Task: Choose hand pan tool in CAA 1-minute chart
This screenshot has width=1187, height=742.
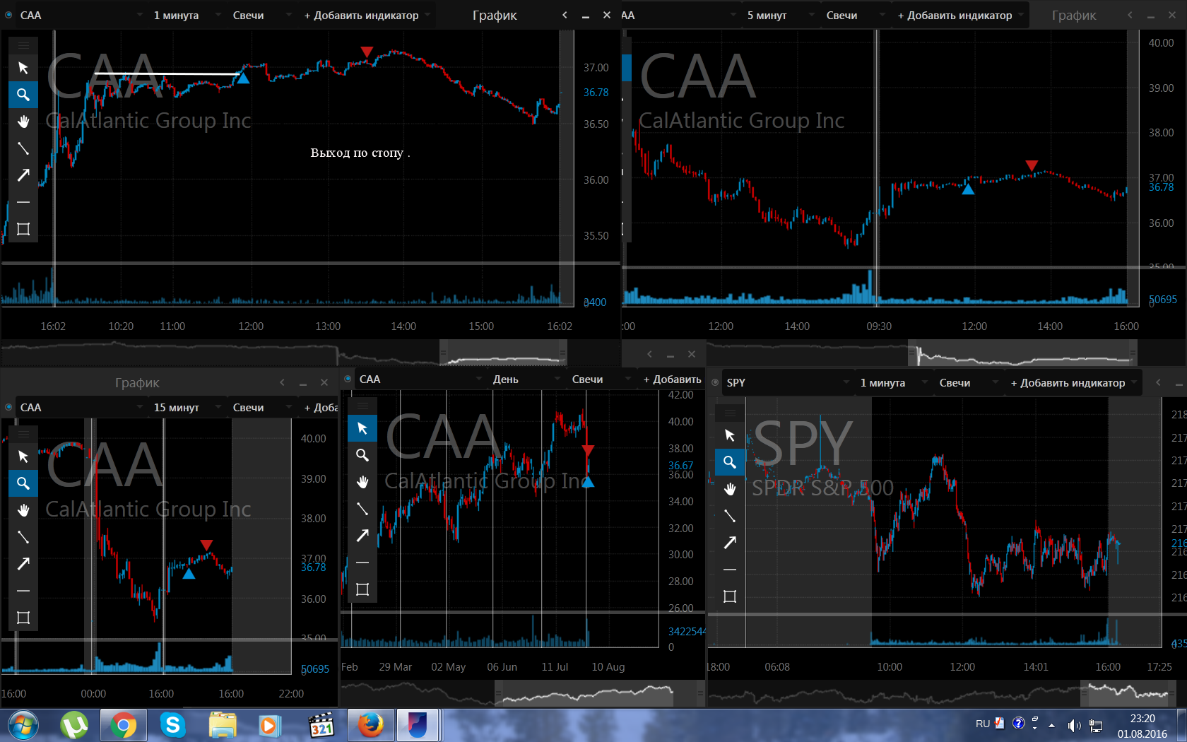Action: pyautogui.click(x=23, y=122)
